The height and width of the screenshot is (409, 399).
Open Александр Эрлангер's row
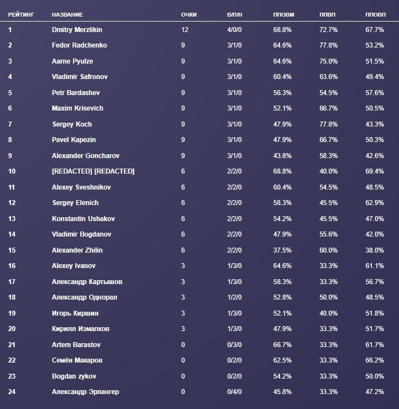coord(85,392)
